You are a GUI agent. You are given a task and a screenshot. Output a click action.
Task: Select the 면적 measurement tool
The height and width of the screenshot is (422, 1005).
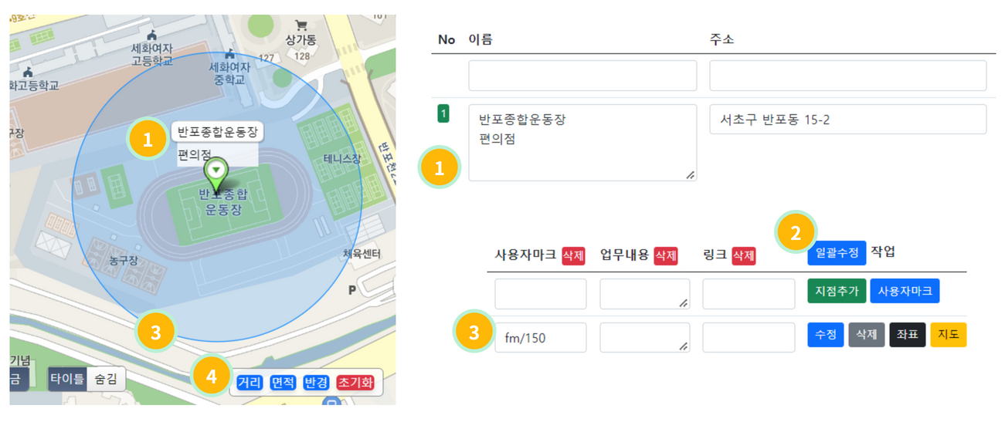283,382
